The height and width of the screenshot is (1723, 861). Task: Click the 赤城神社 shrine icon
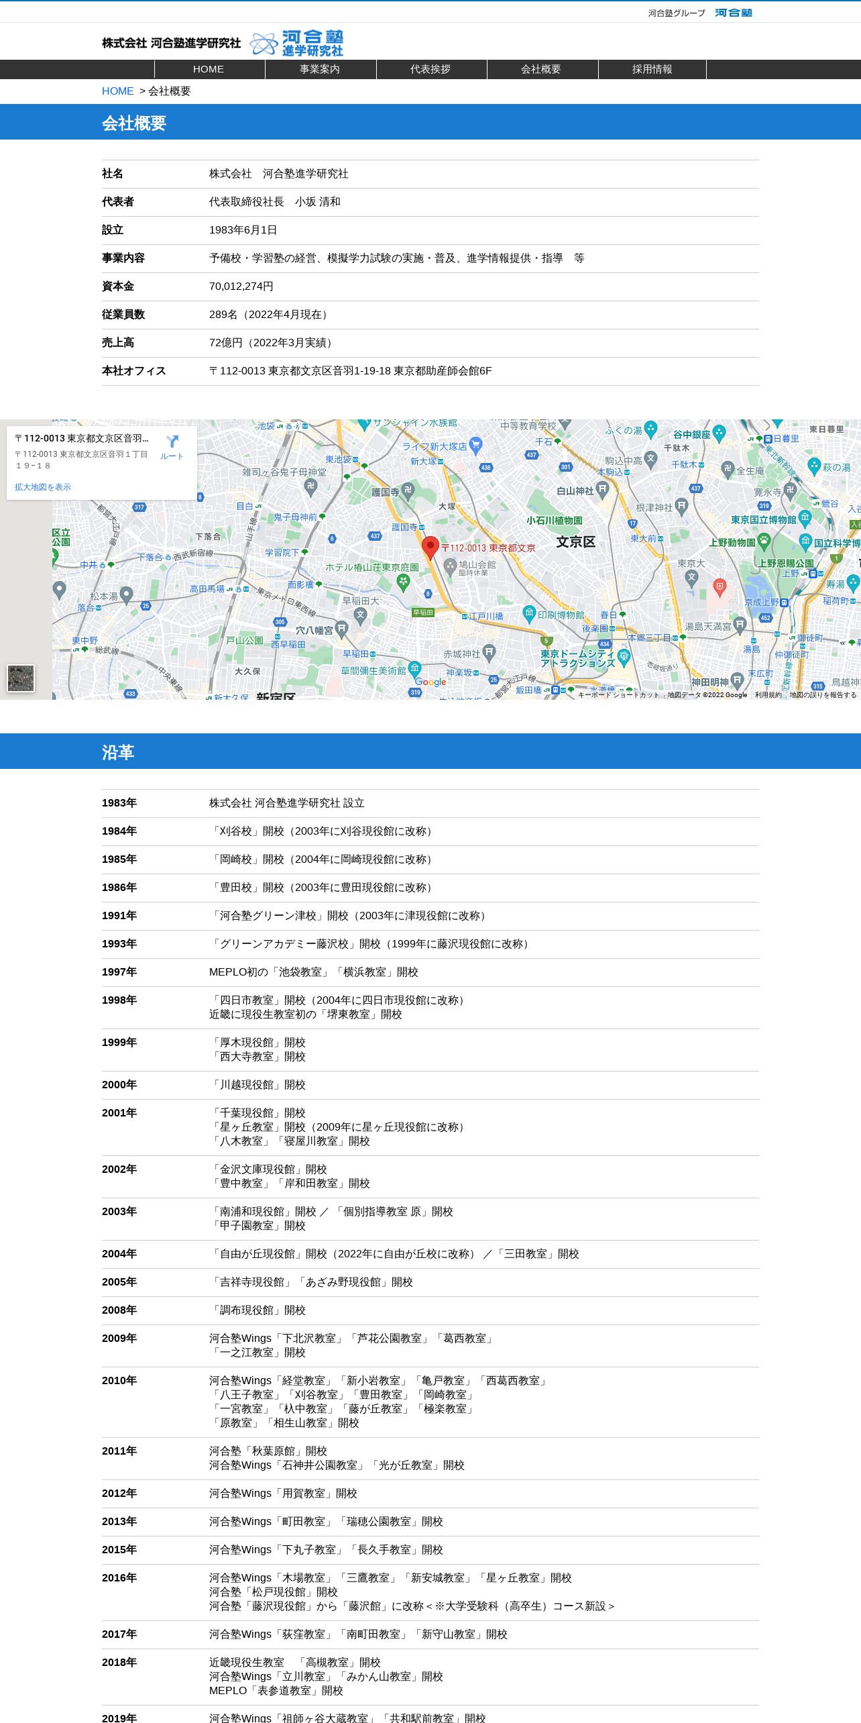coord(489,652)
